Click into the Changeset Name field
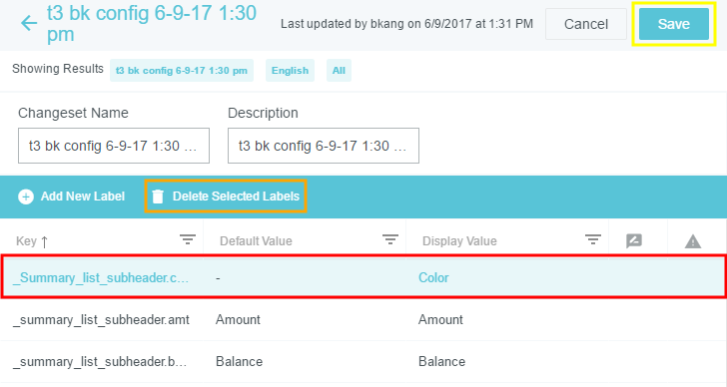727x387 pixels. point(114,146)
